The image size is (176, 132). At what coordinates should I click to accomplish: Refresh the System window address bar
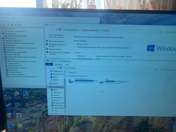[162, 32]
